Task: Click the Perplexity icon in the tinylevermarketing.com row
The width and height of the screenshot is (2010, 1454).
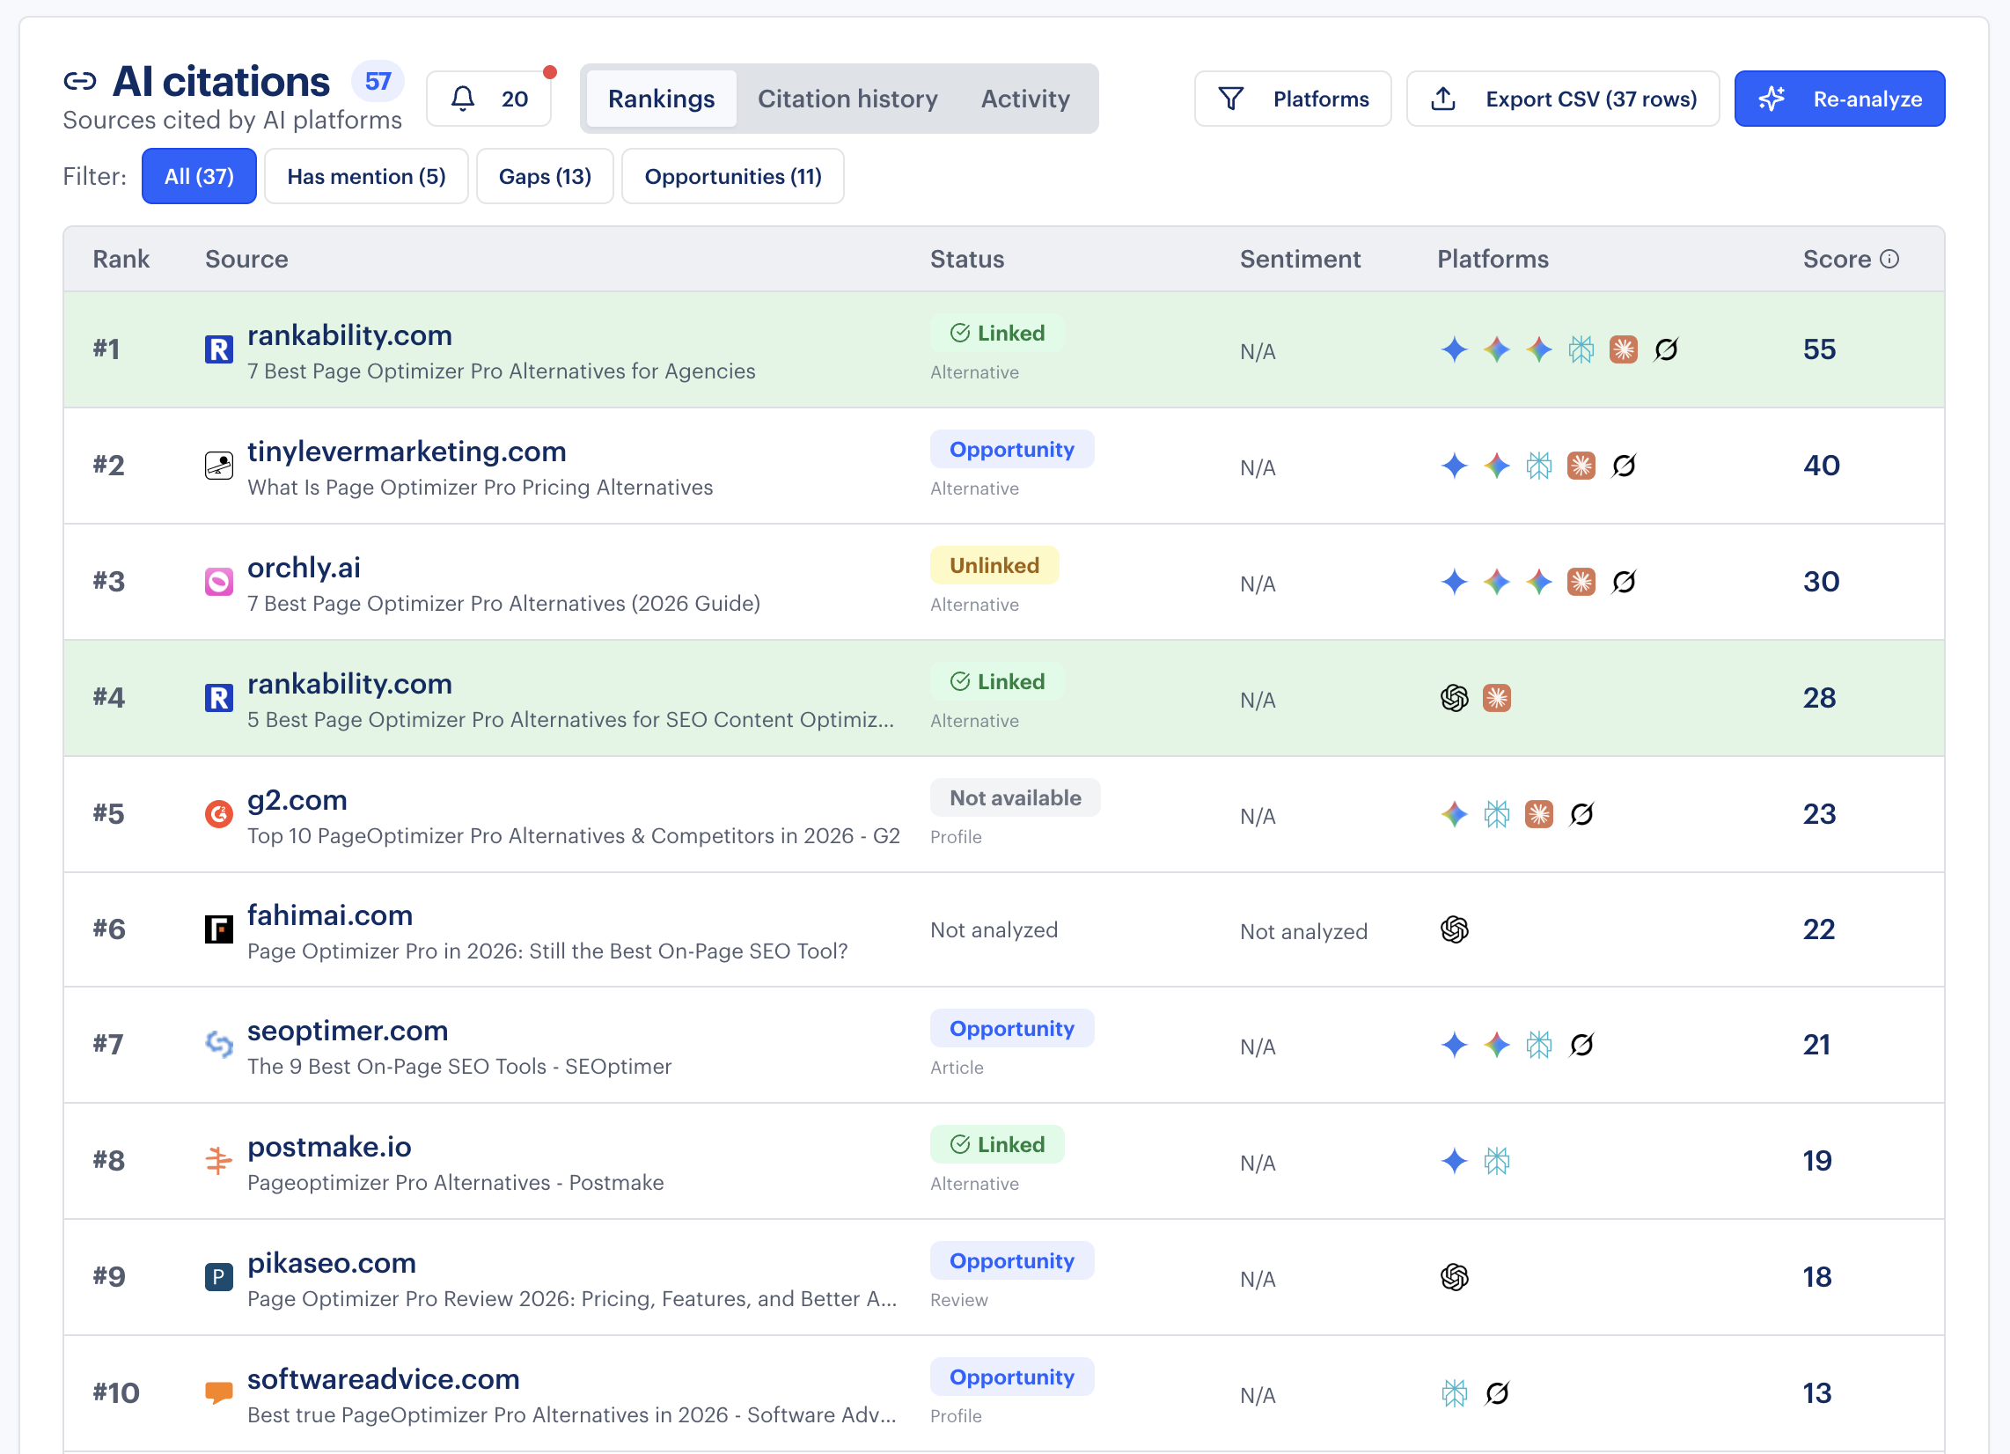Action: pyautogui.click(x=1539, y=466)
